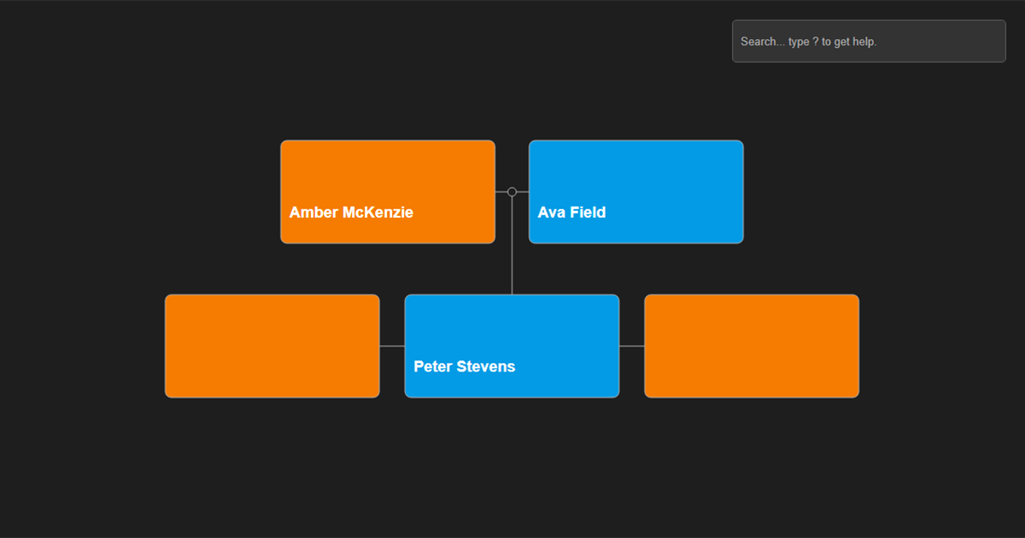Click empty canvas area left of Amber McKenzie
The image size is (1025, 538).
coord(141,192)
